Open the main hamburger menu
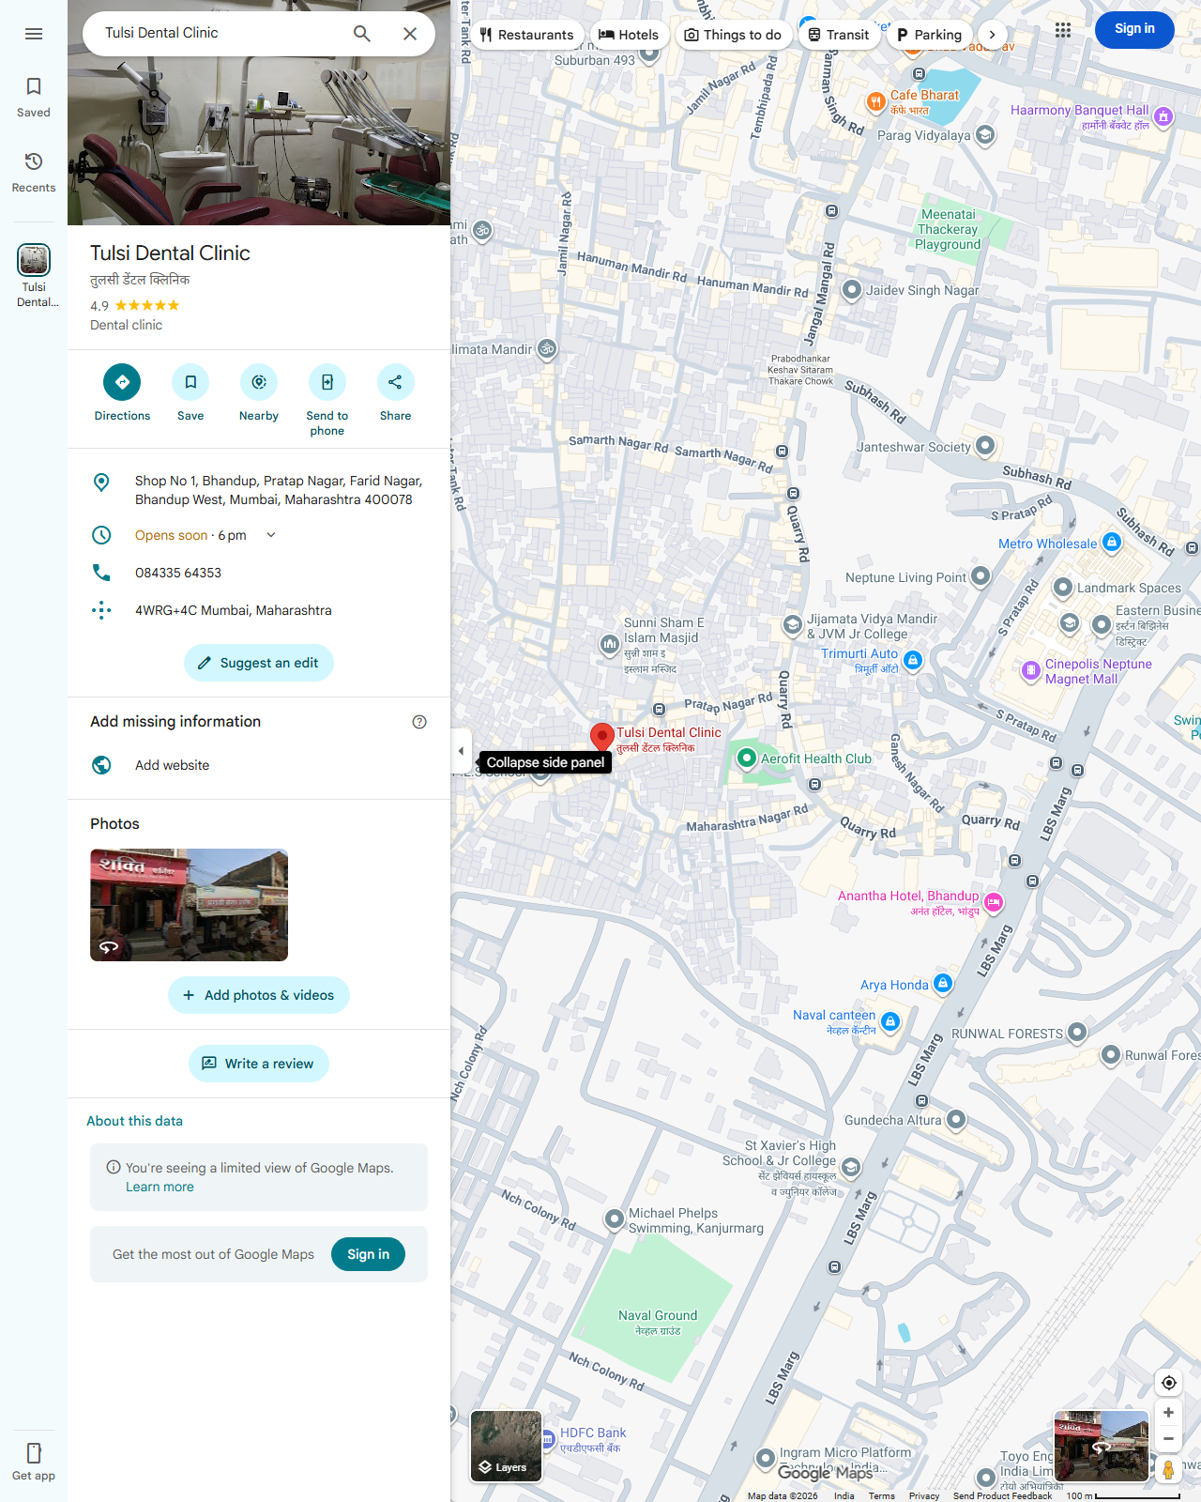The width and height of the screenshot is (1201, 1502). click(34, 34)
